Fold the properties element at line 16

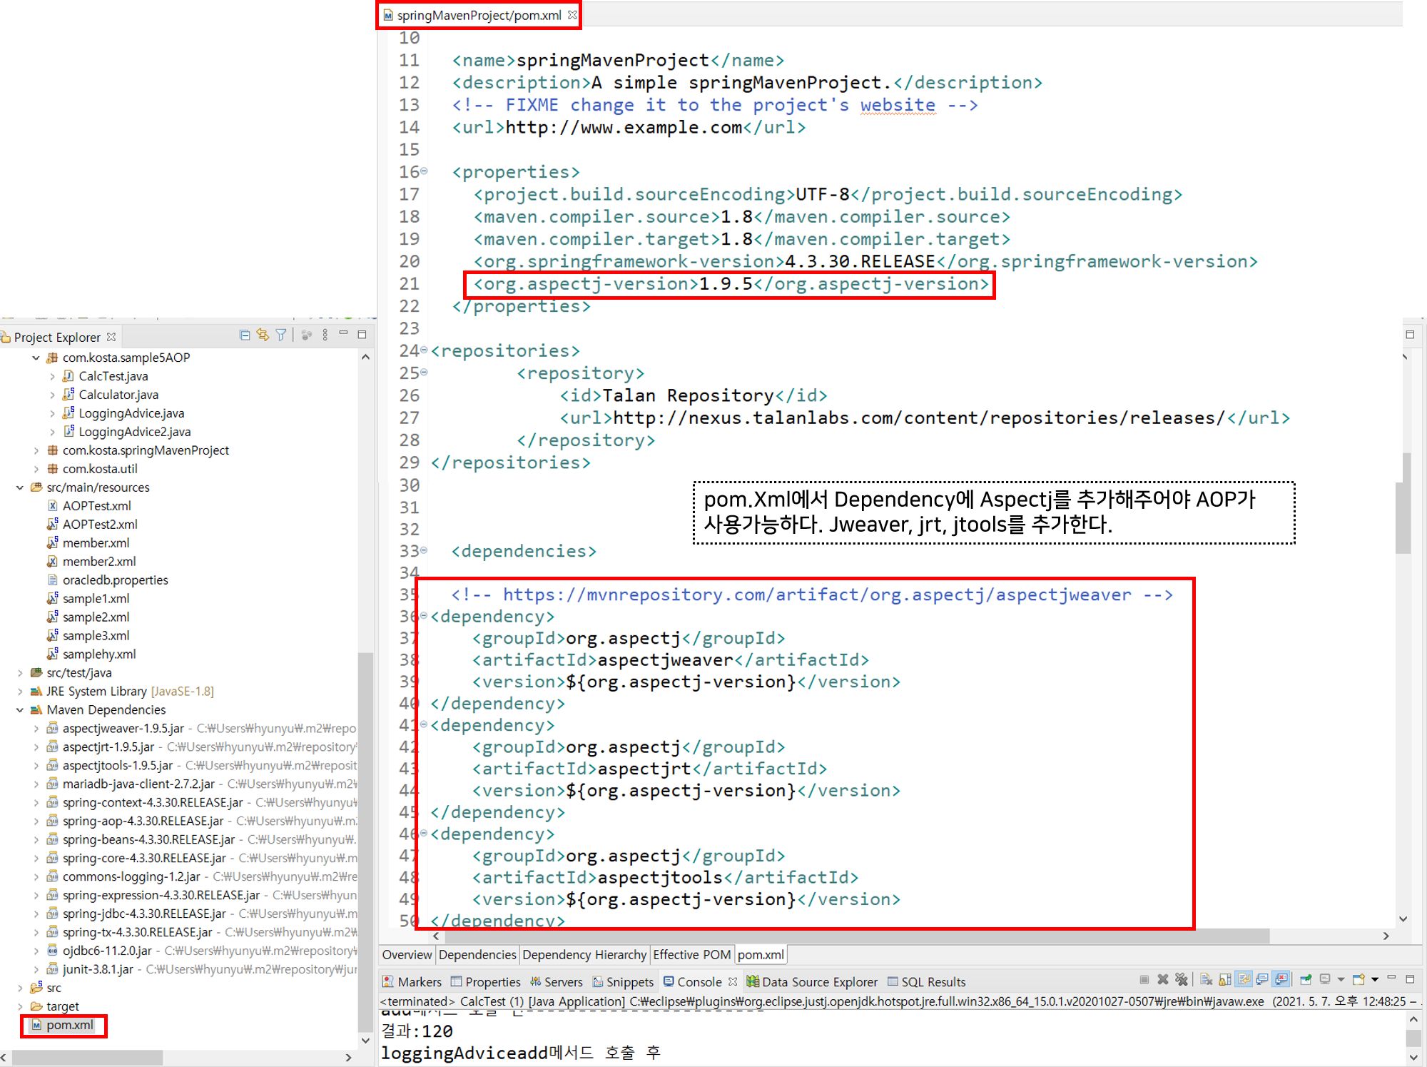(x=424, y=171)
